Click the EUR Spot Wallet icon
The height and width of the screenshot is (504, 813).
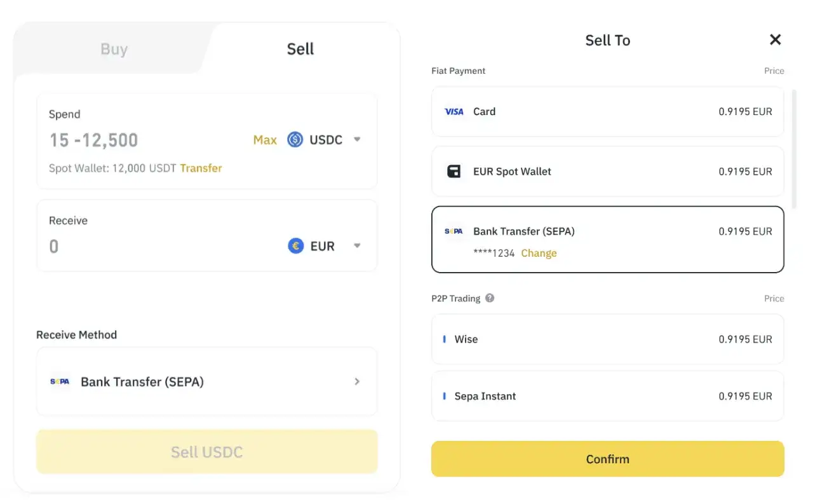pos(454,172)
